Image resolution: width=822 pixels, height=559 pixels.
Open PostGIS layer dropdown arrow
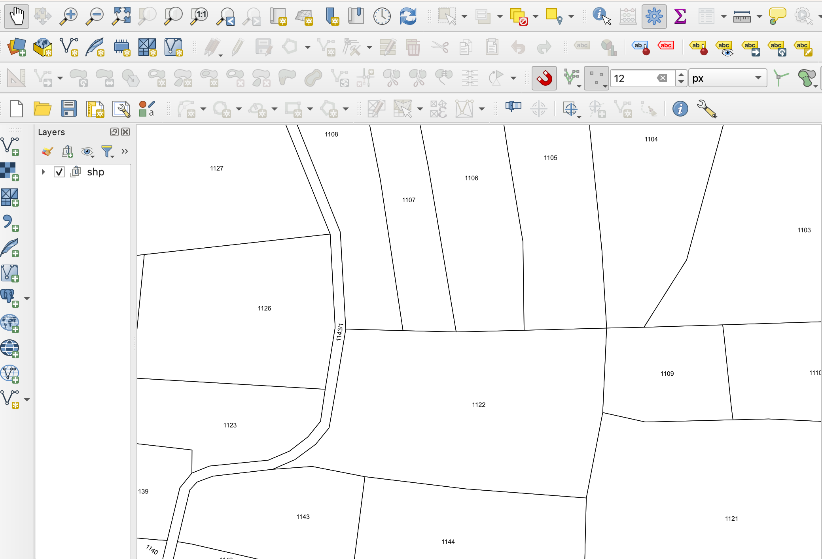point(27,299)
